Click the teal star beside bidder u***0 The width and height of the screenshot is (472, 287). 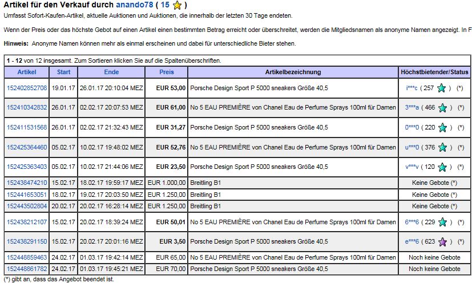coord(442,147)
